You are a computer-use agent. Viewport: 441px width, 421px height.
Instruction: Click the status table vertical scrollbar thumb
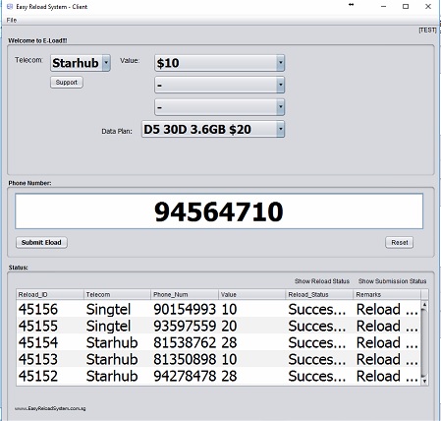click(424, 342)
